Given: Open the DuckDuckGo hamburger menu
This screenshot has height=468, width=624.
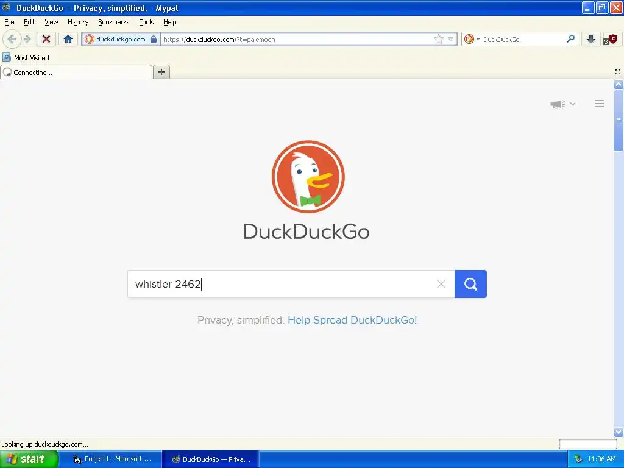Looking at the screenshot, I should 600,104.
